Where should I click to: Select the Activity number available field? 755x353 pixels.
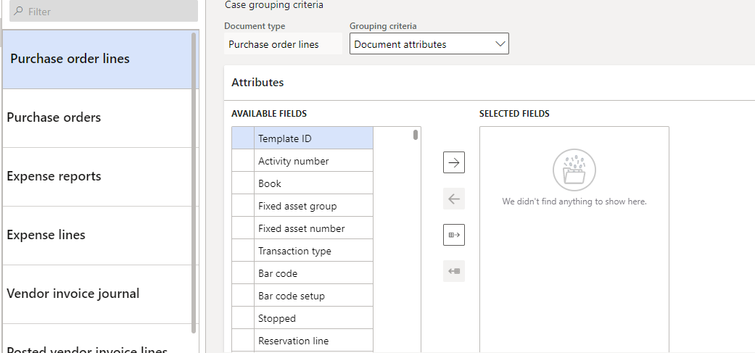point(313,161)
